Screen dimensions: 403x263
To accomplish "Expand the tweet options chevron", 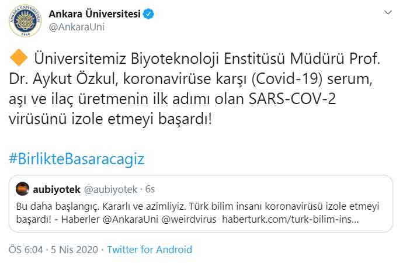I will [388, 13].
